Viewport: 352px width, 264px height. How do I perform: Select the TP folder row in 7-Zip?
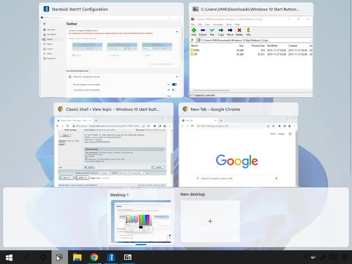point(251,54)
